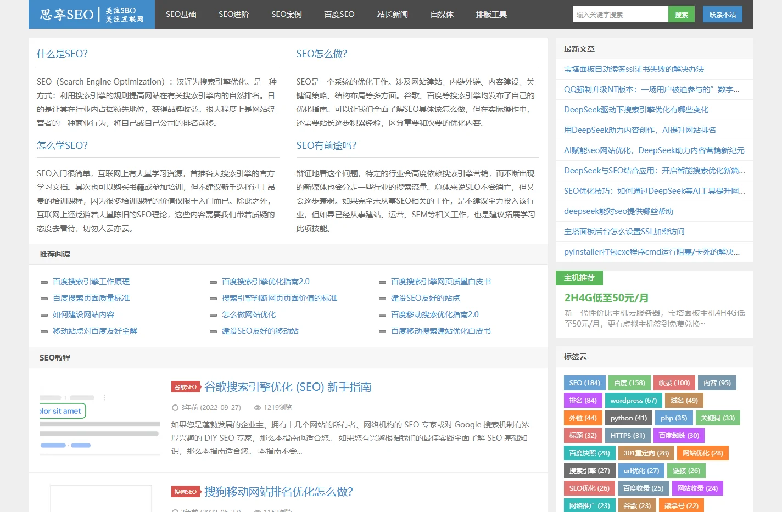Viewport: 782px width, 512px height.
Task: Open the 什么是SEO? heading link
Action: coord(62,54)
